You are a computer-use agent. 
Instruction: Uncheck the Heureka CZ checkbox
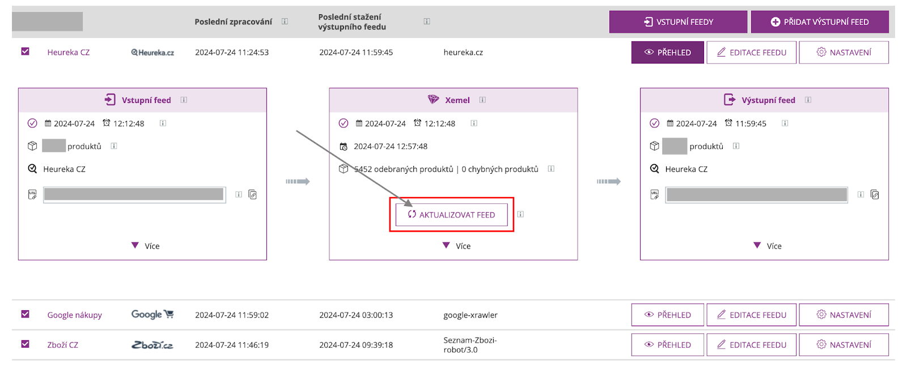[x=26, y=52]
